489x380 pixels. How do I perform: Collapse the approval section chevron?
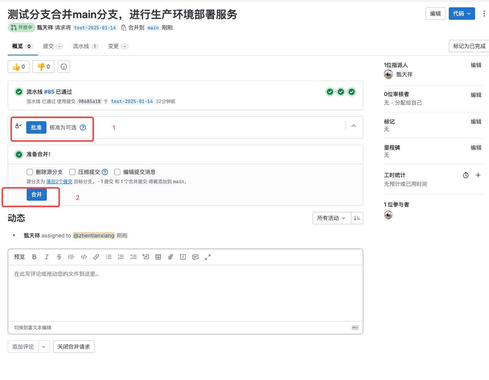(354, 126)
